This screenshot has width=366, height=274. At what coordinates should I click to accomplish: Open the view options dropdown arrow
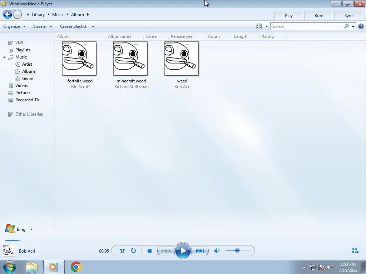click(x=267, y=26)
